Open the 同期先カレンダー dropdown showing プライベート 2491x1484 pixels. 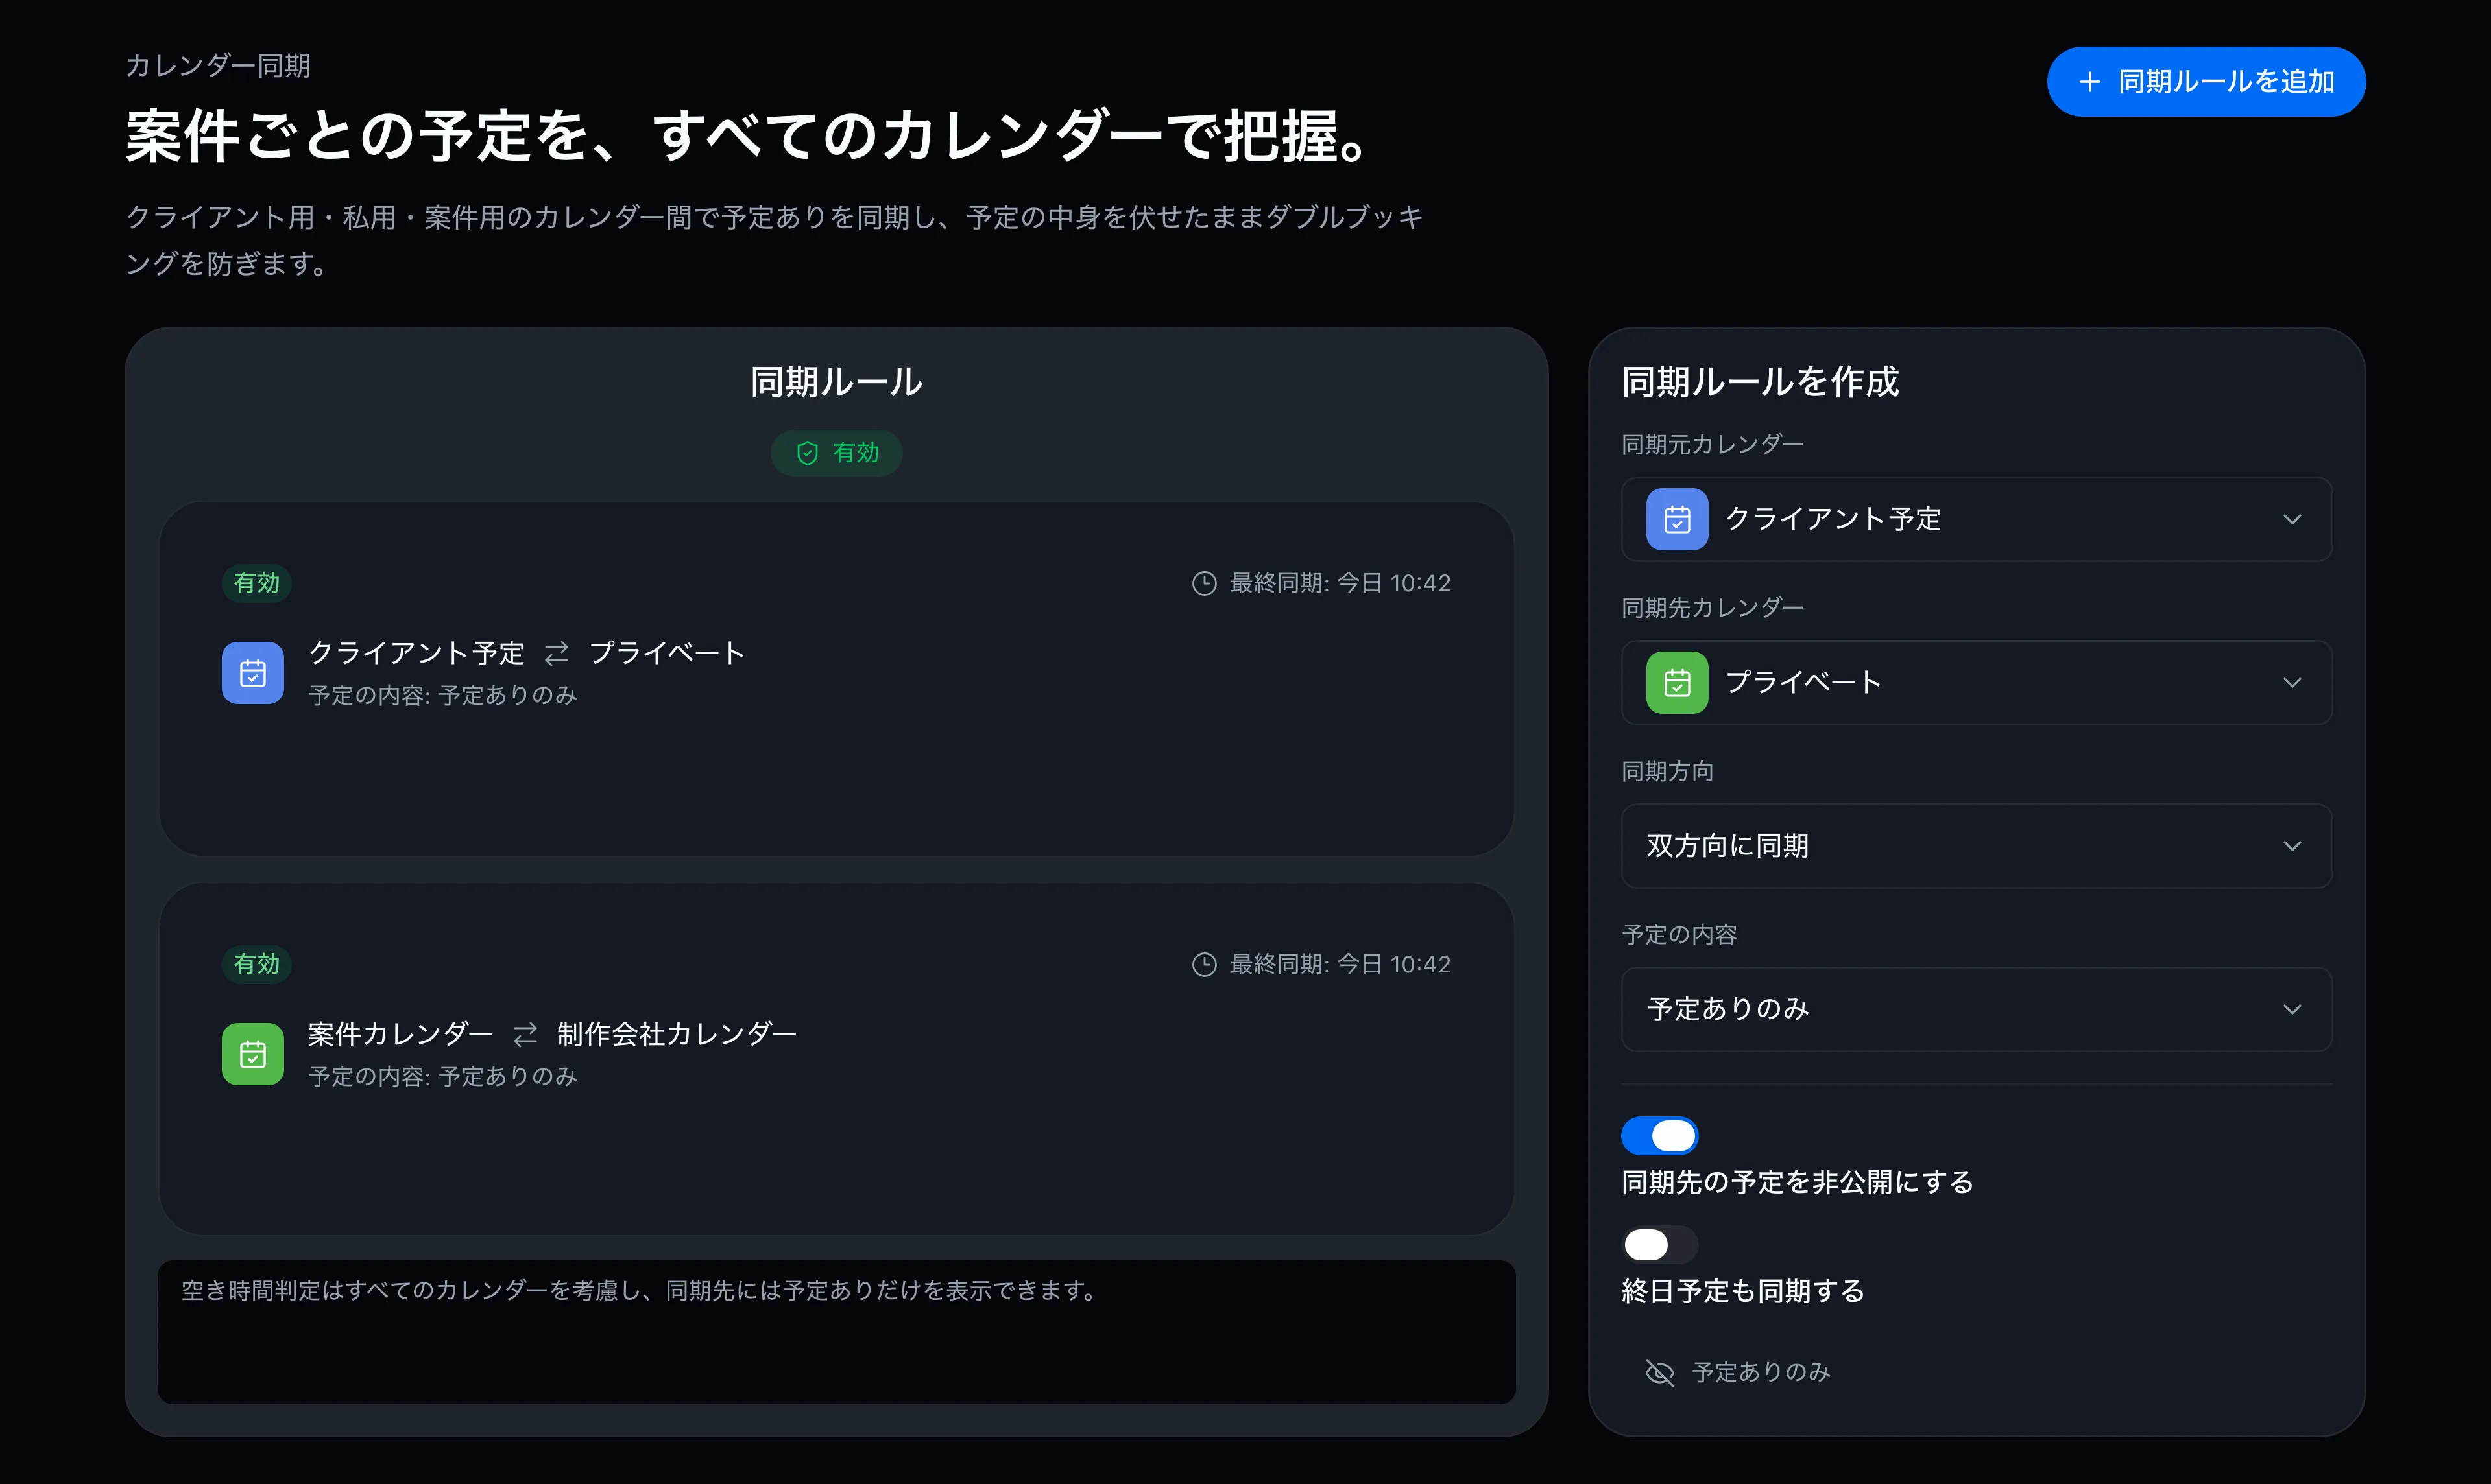(1977, 682)
